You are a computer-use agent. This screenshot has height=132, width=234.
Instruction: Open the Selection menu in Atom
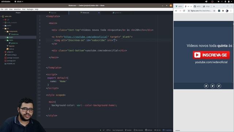(17, 9)
